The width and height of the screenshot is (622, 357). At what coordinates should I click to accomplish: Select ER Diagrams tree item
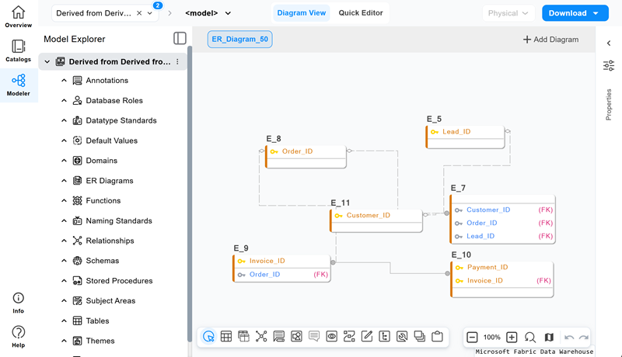pyautogui.click(x=110, y=181)
